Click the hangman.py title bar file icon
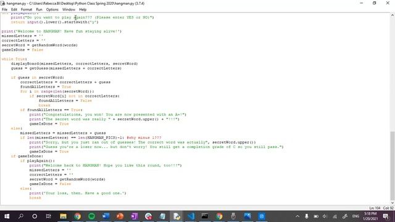 click(x=3, y=3)
